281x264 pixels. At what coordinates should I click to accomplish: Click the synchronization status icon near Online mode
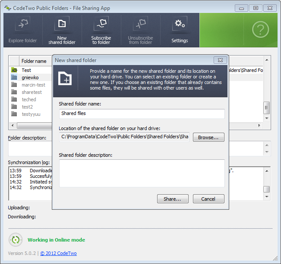pyautogui.click(x=16, y=240)
